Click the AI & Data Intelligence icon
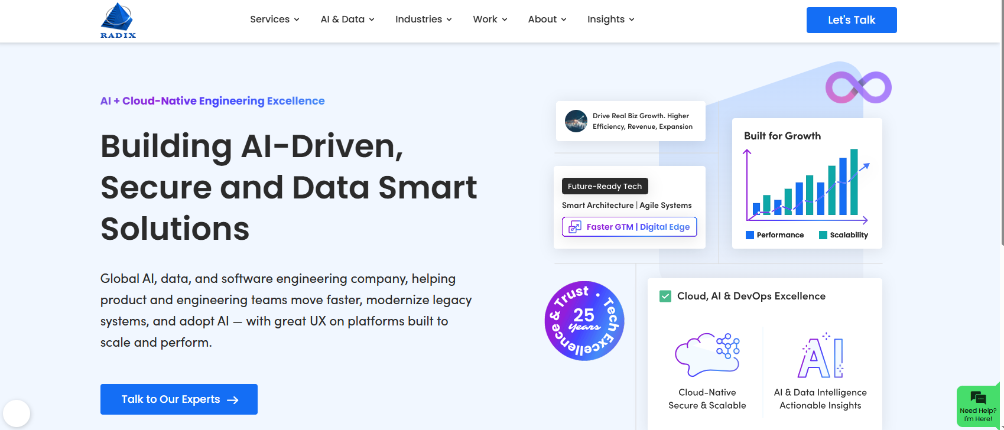This screenshot has height=430, width=1004. point(820,356)
